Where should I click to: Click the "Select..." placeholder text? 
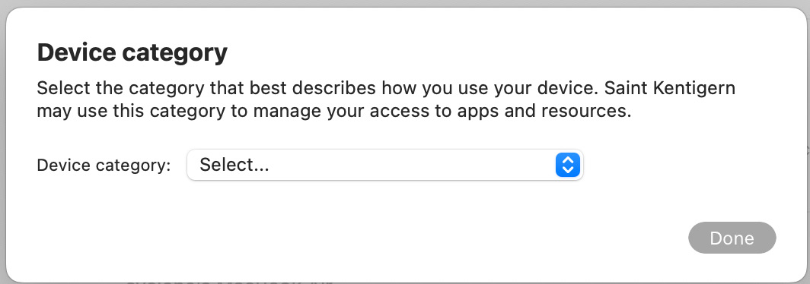click(234, 165)
